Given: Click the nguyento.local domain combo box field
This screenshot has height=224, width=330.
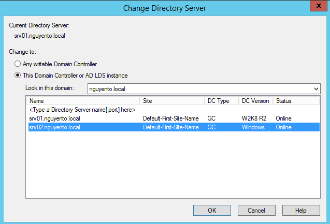Looking at the screenshot, I should coord(204,89).
